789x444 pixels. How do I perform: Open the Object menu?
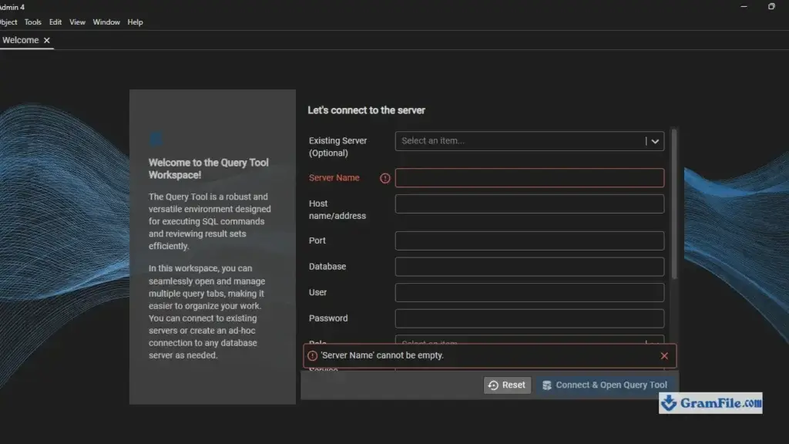click(8, 22)
